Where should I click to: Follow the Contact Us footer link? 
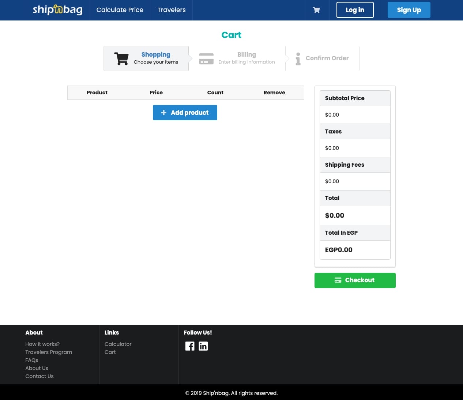pos(39,376)
